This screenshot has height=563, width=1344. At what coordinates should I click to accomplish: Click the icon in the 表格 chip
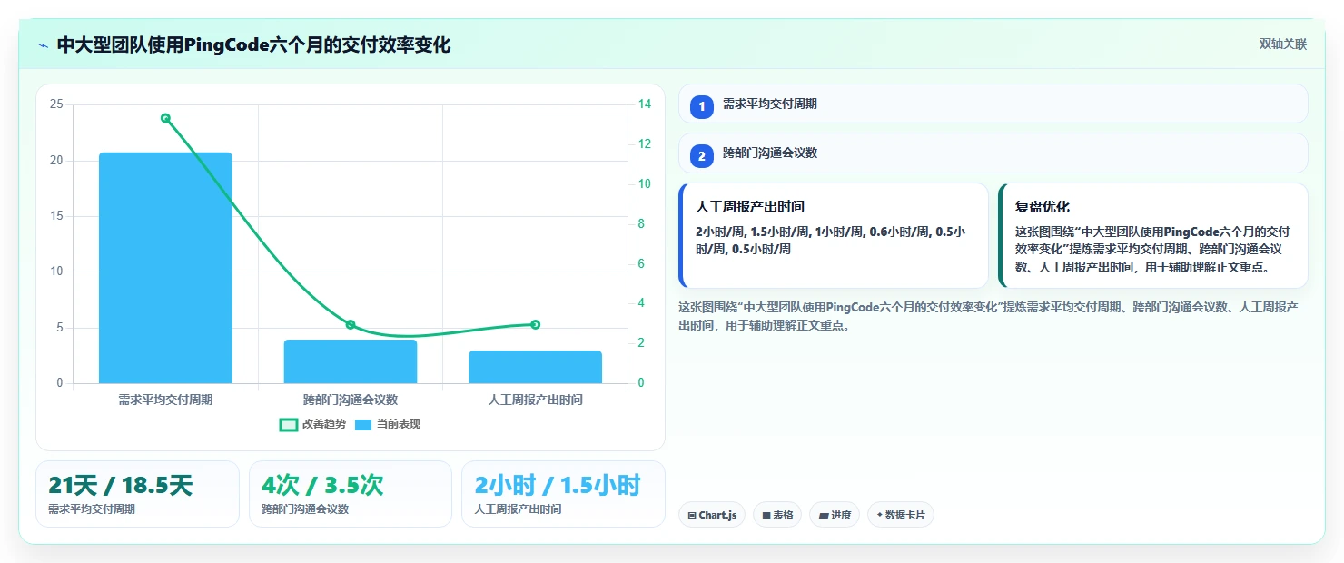click(x=766, y=515)
